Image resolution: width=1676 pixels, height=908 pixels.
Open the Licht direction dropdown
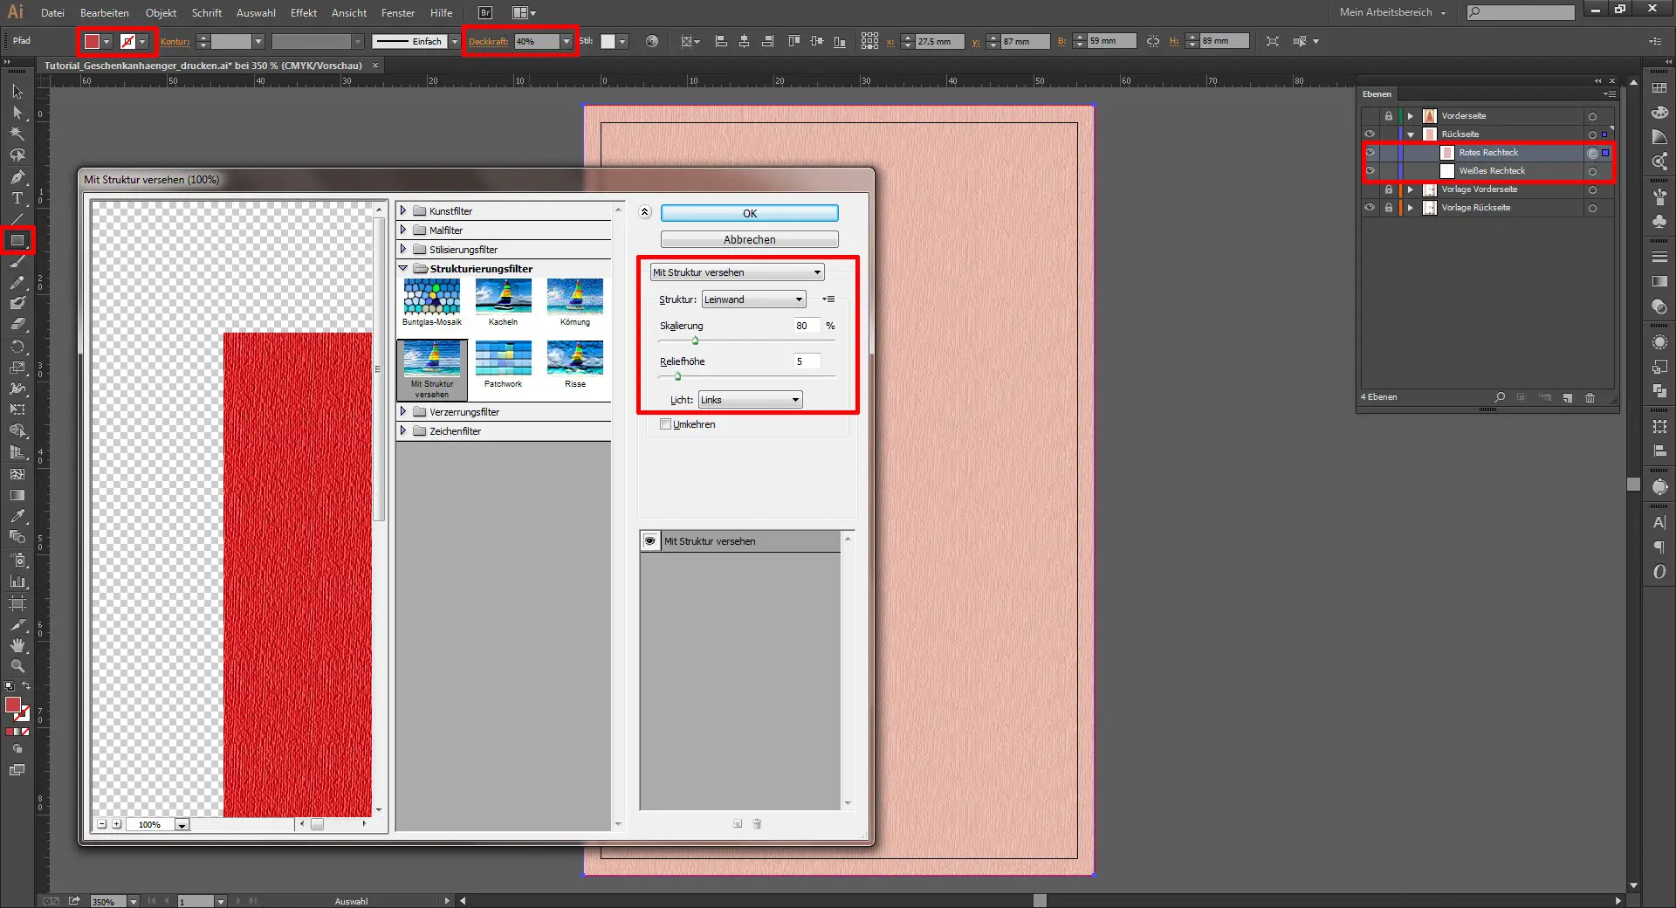click(750, 400)
